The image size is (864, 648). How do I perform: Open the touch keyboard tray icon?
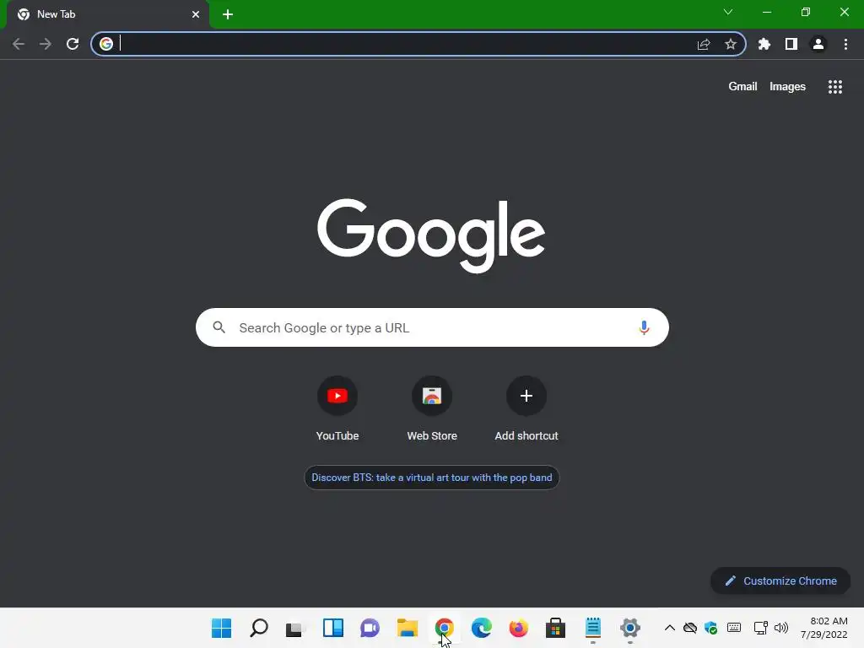tap(734, 628)
